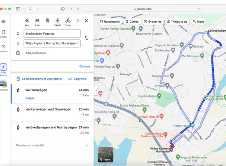The width and height of the screenshot is (226, 166).
Task: Click the Svedjevägen origin point on map
Action: pos(210,31)
